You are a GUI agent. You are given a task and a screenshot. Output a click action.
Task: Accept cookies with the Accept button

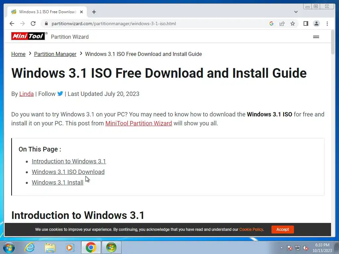(x=283, y=230)
